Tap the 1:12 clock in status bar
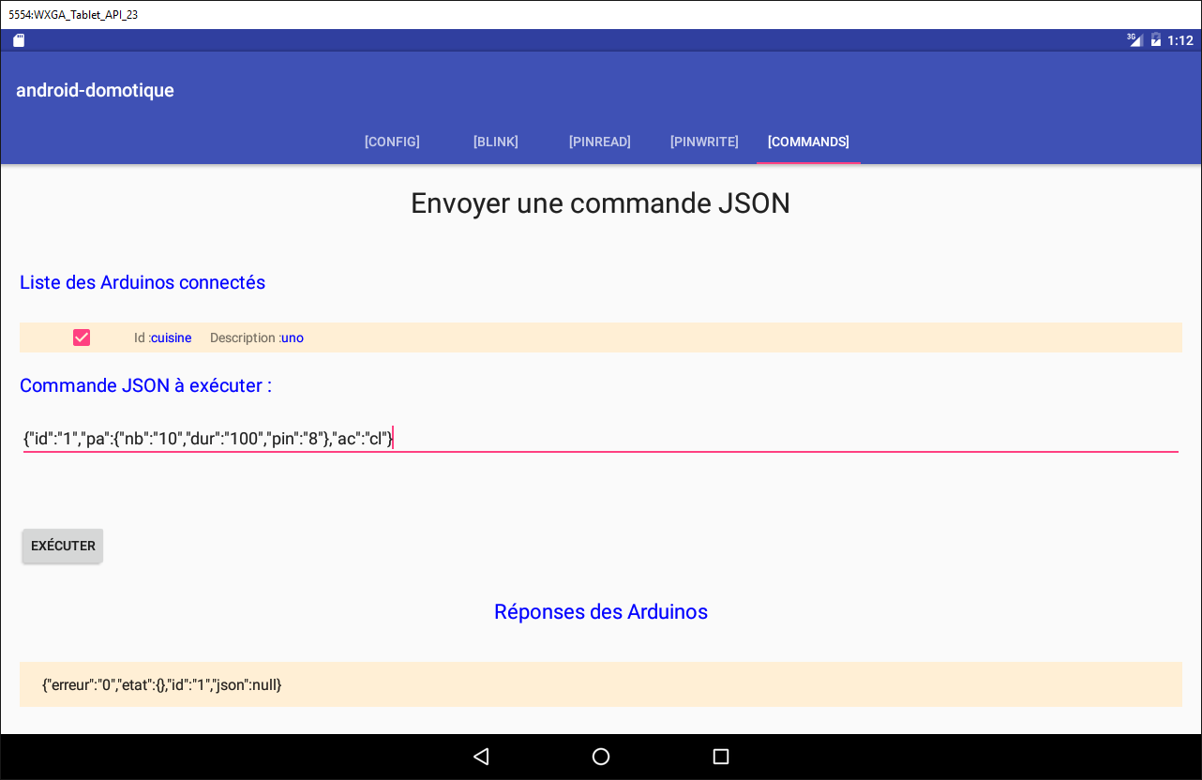 pos(1180,40)
